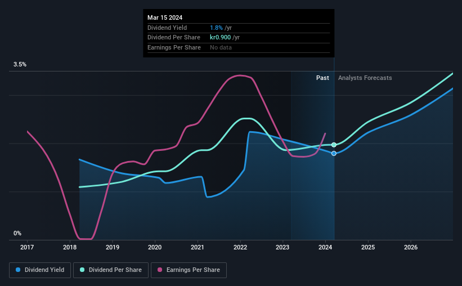The height and width of the screenshot is (286, 462).
Task: Click the kr0.900 dividend per share value
Action: pos(220,38)
